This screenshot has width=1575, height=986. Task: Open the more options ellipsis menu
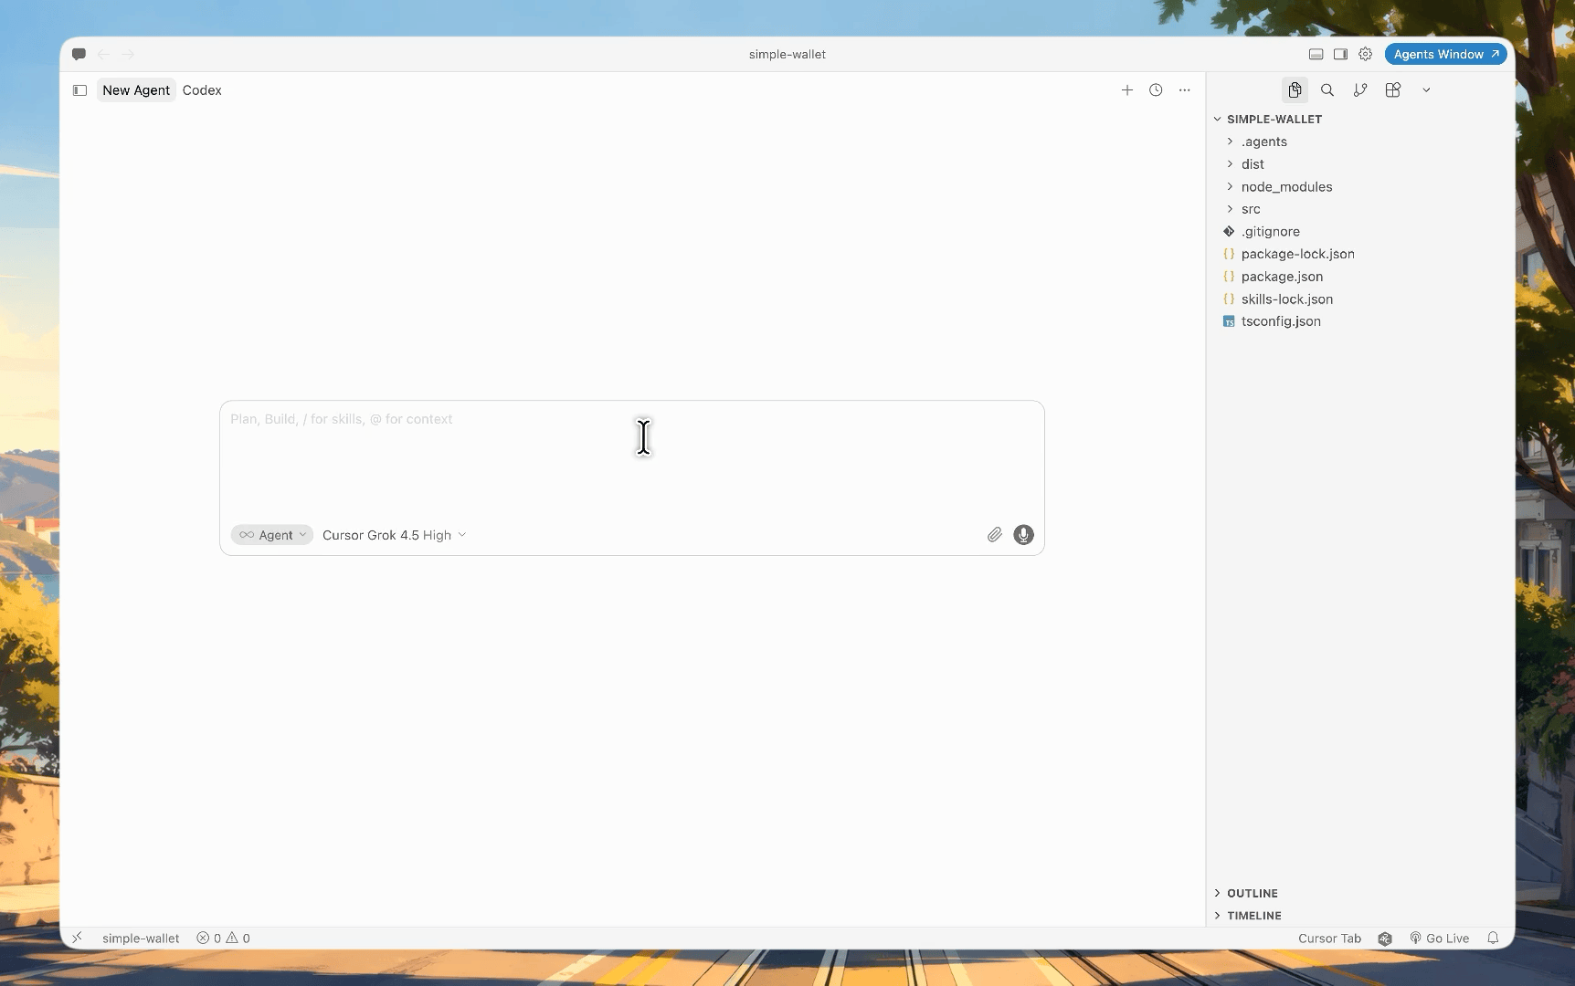click(x=1185, y=90)
